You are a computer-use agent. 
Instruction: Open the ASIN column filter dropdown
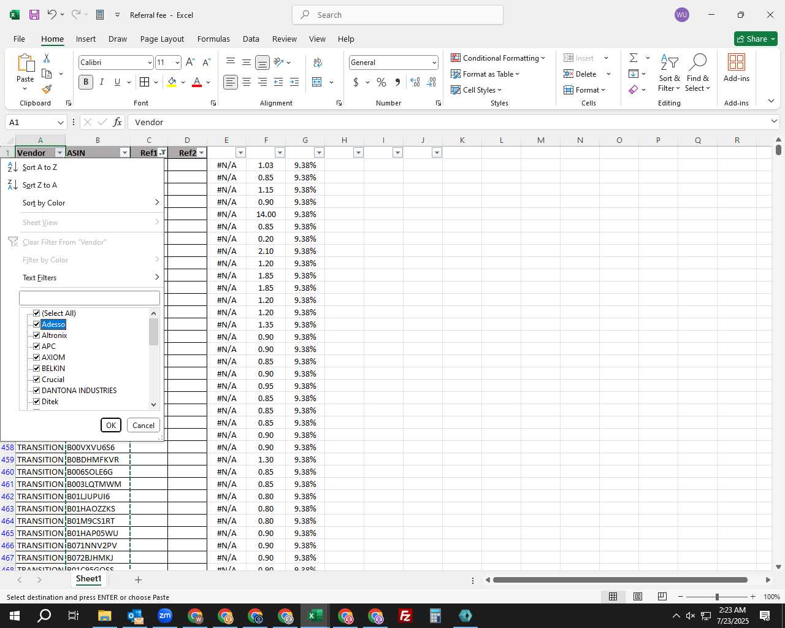point(124,153)
